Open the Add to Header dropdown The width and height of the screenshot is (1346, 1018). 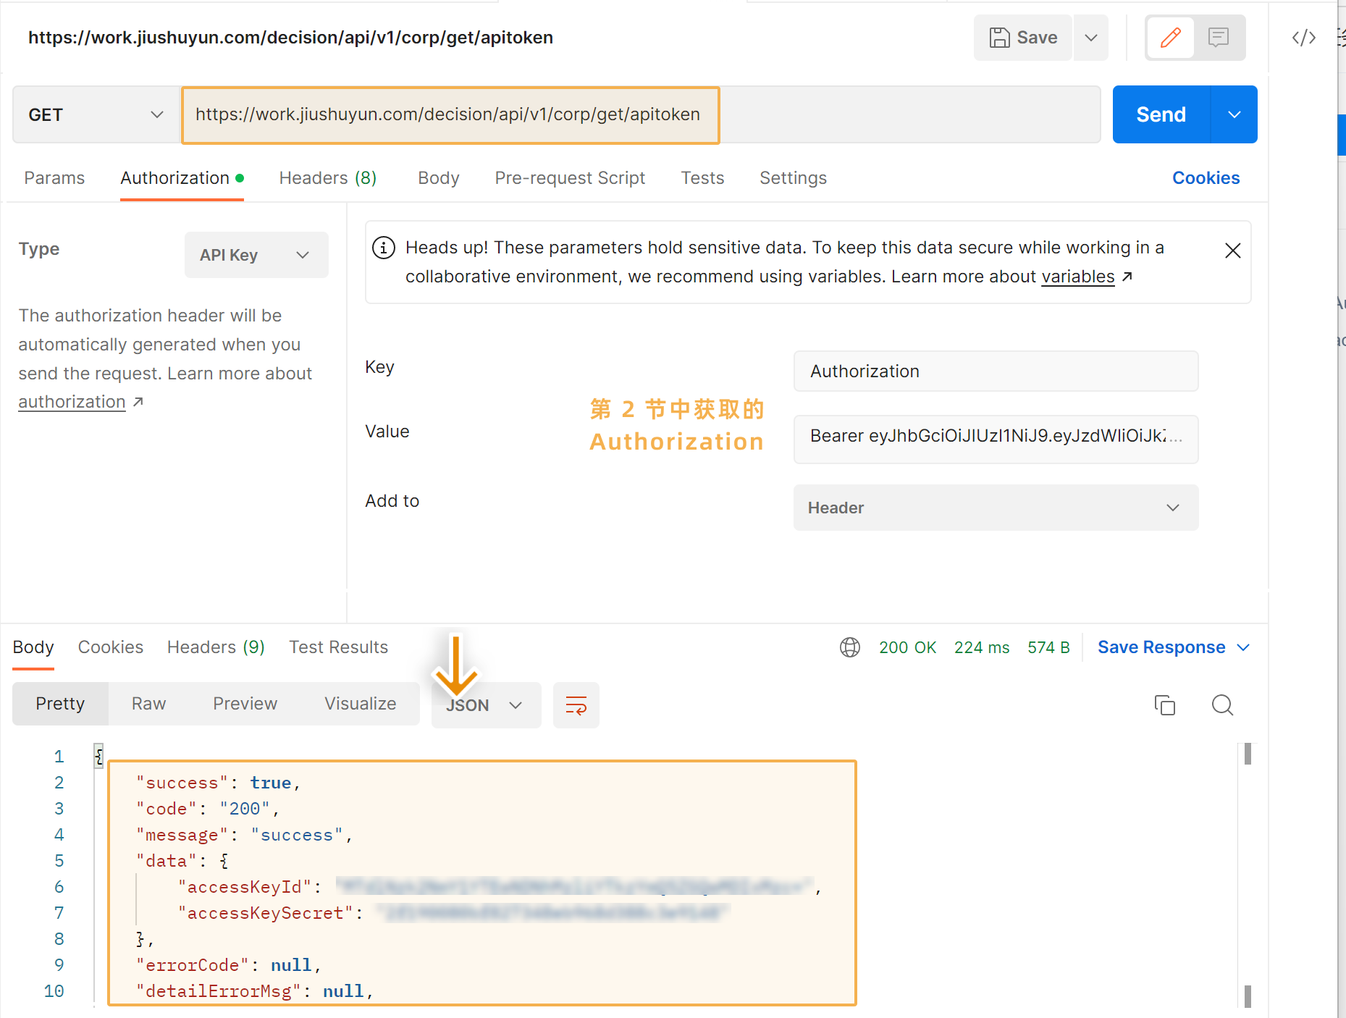[x=996, y=508]
